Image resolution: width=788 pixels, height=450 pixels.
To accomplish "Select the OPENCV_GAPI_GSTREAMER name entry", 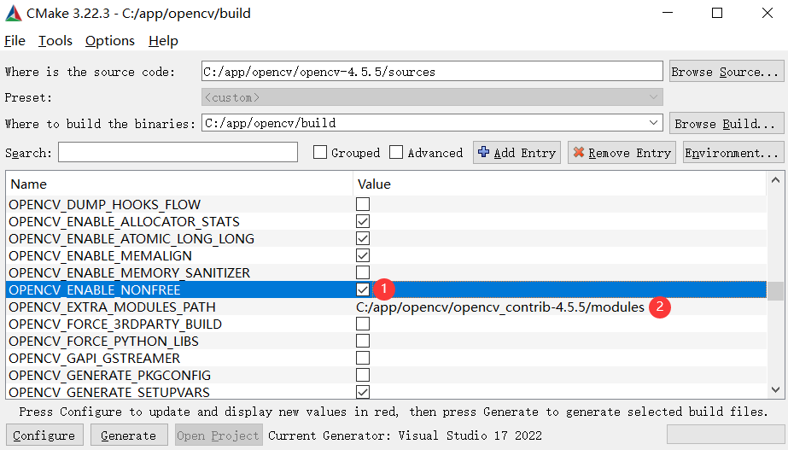I will coord(95,358).
